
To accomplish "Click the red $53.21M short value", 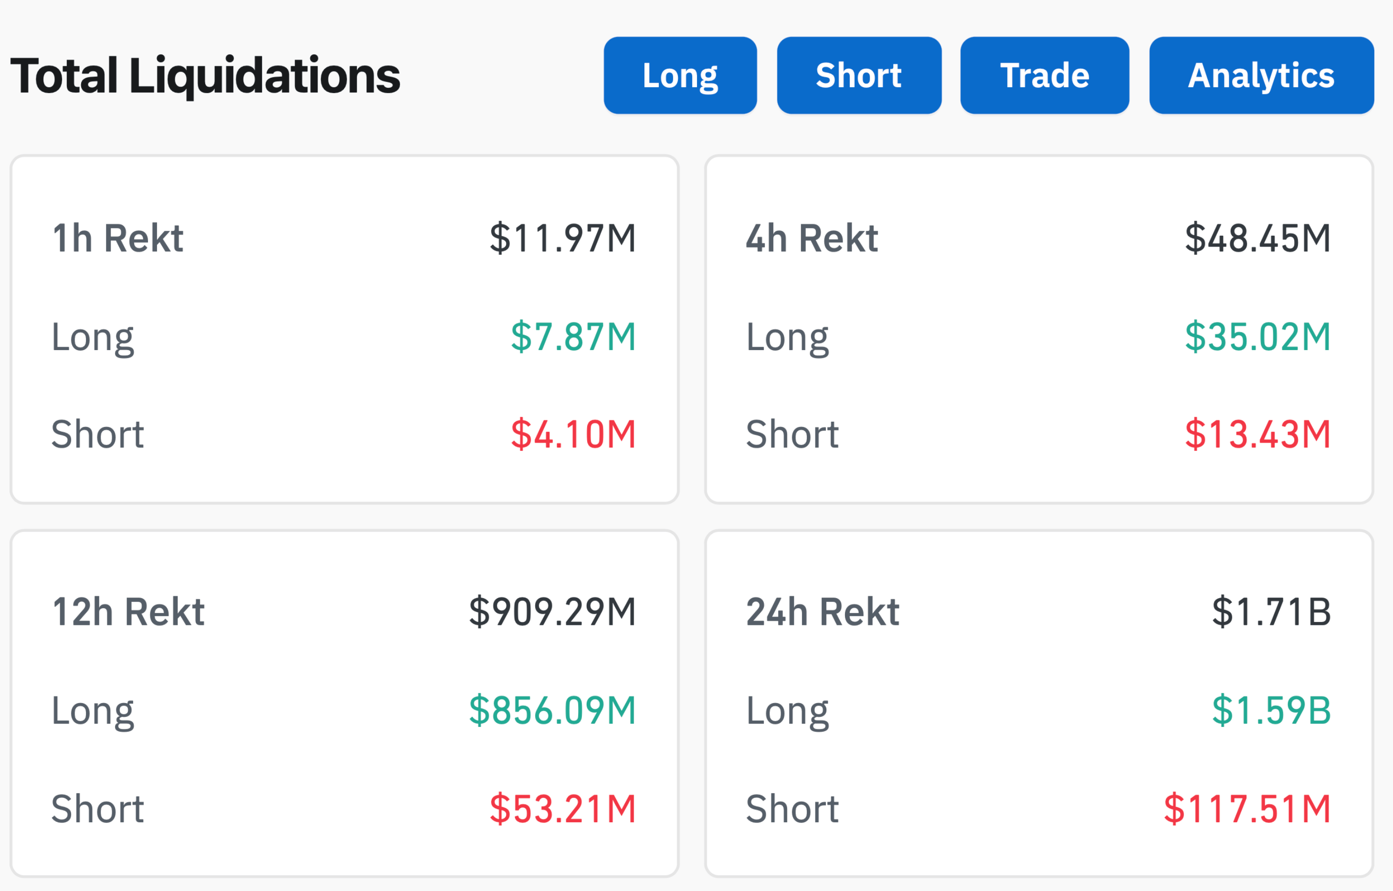I will [562, 808].
